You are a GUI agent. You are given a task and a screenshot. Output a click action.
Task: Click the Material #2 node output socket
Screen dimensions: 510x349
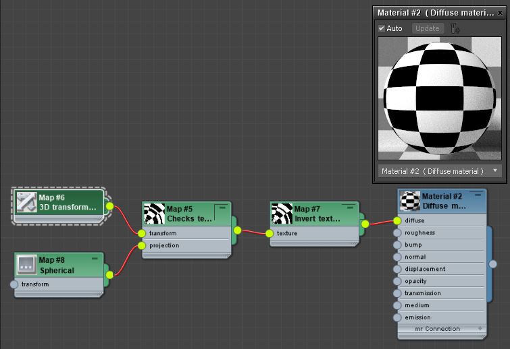click(x=493, y=264)
